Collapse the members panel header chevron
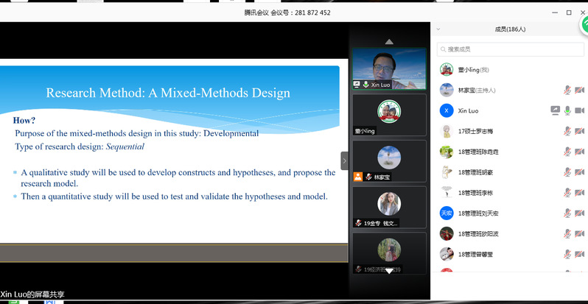Screen dimensions: 588x304 click(x=439, y=29)
